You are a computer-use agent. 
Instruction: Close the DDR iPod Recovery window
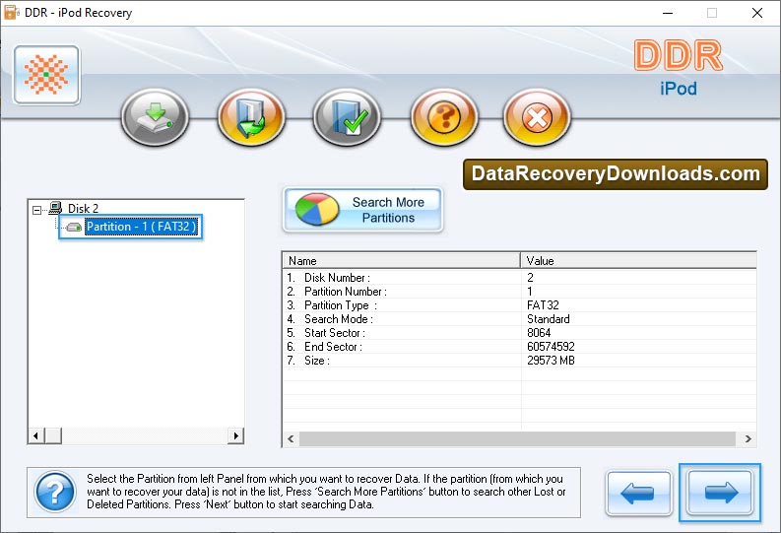pyautogui.click(x=757, y=13)
